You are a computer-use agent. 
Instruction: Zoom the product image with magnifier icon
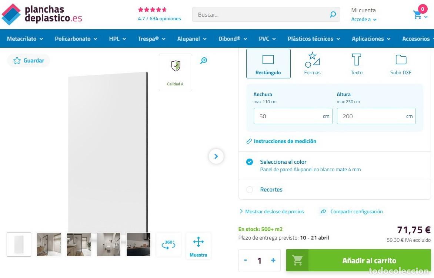[x=204, y=60]
